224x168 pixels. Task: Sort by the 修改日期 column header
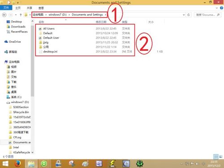click(x=101, y=22)
